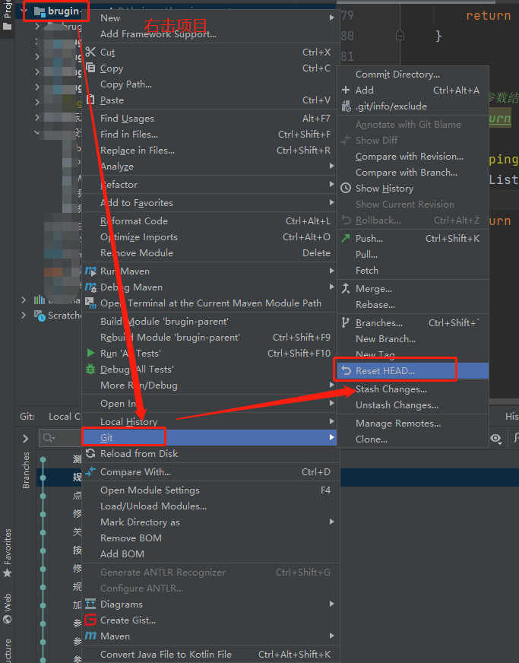
Task: Click the Maven m icon
Action: 90,636
